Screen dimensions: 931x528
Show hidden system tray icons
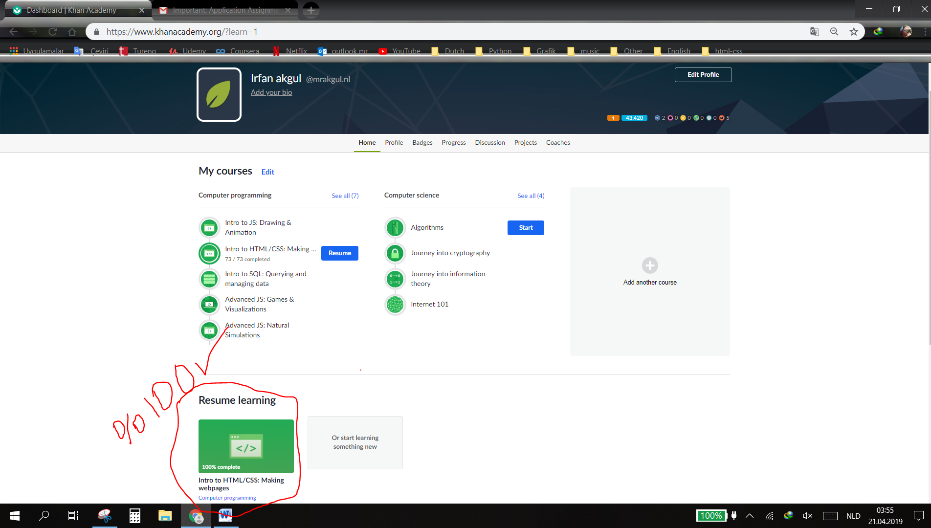pos(750,516)
